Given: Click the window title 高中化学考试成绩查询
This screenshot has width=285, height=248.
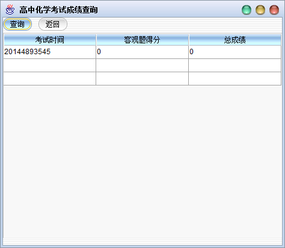Looking at the screenshot, I should coord(58,10).
